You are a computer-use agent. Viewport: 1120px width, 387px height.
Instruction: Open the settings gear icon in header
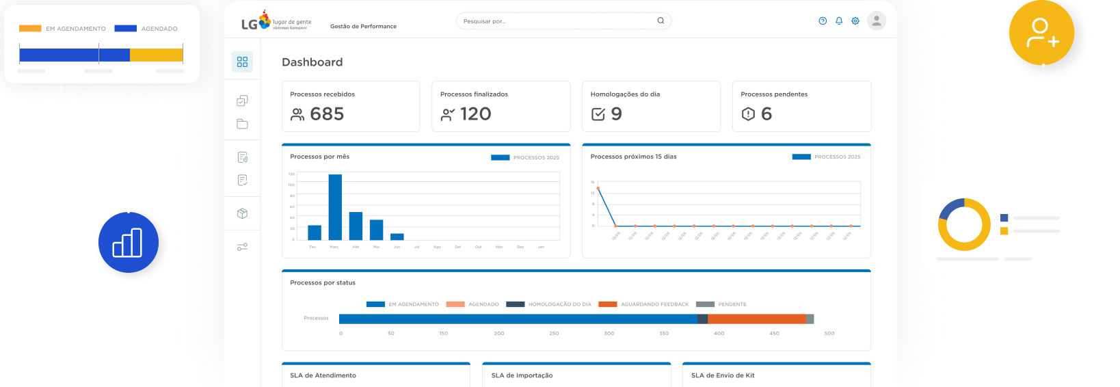tap(855, 21)
